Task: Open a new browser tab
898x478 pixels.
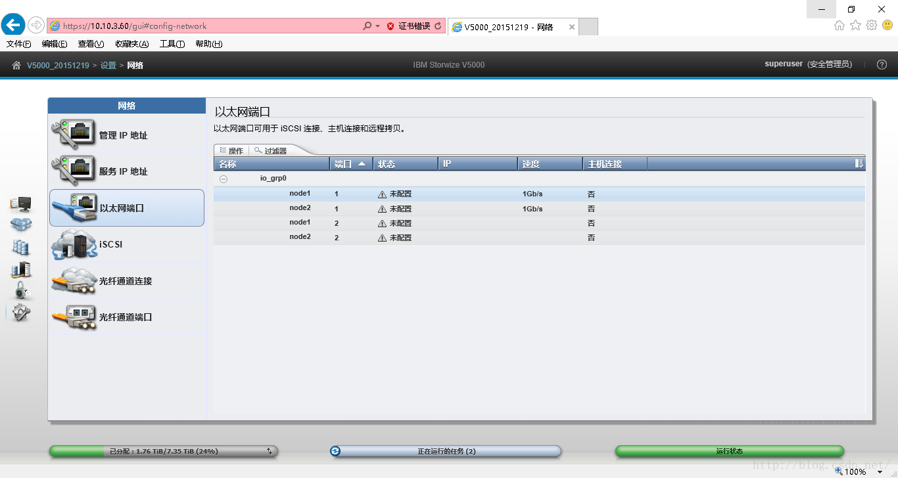Action: click(x=588, y=27)
